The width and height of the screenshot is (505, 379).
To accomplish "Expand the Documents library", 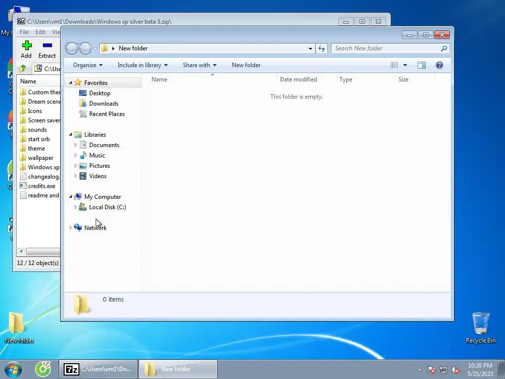I will (75, 145).
